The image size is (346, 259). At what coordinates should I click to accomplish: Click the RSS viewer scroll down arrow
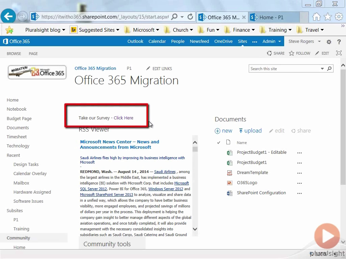tap(195, 229)
